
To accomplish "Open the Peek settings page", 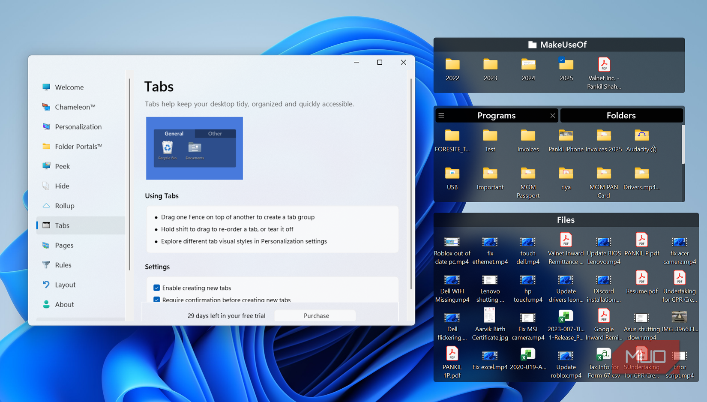I will pyautogui.click(x=63, y=166).
